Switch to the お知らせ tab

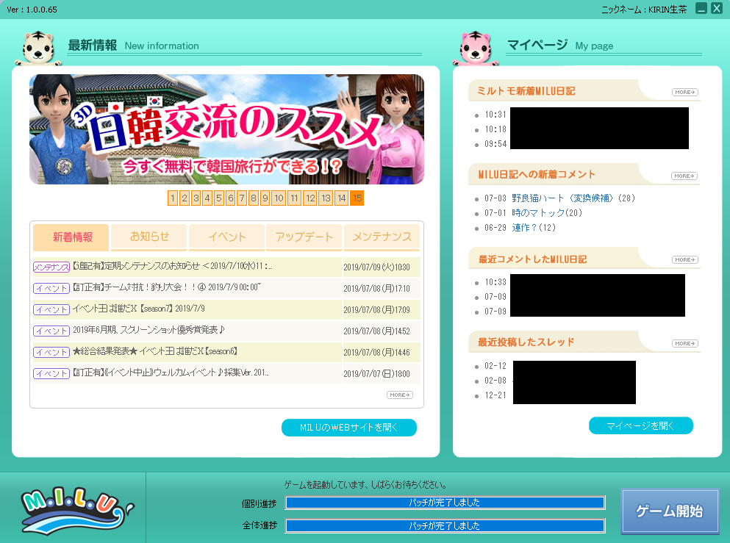[x=149, y=237]
